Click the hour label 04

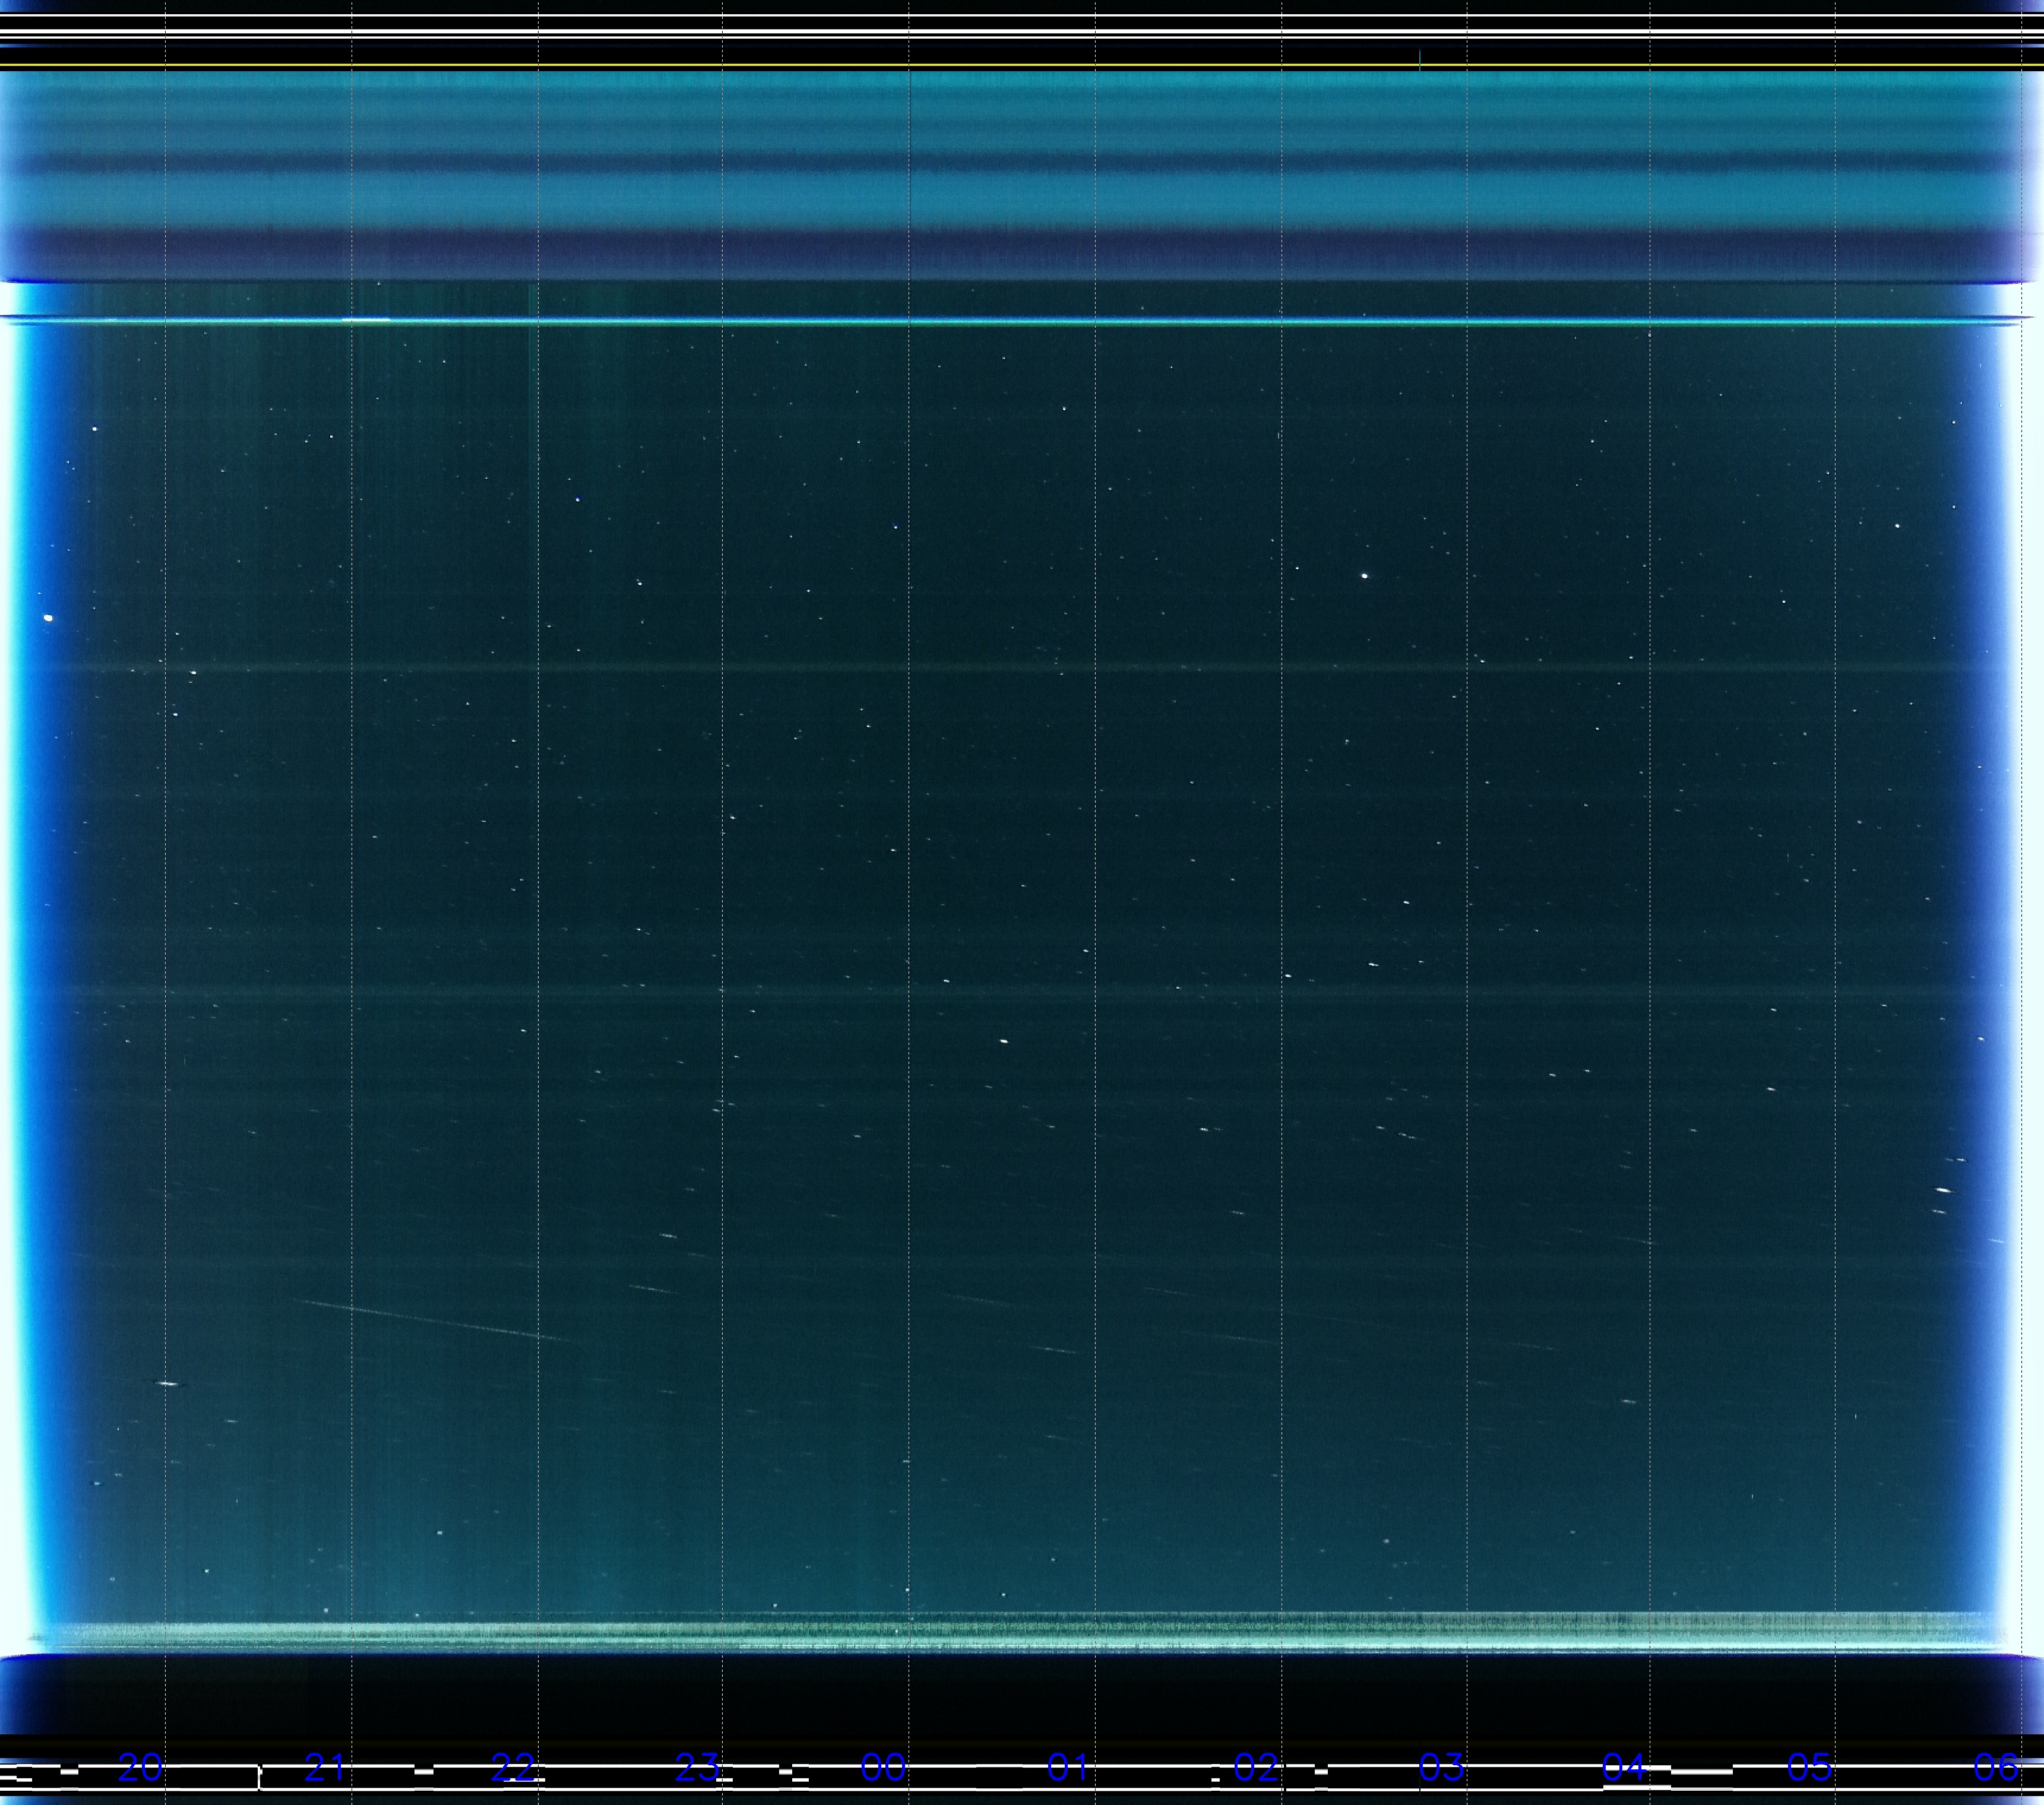pos(1624,1768)
